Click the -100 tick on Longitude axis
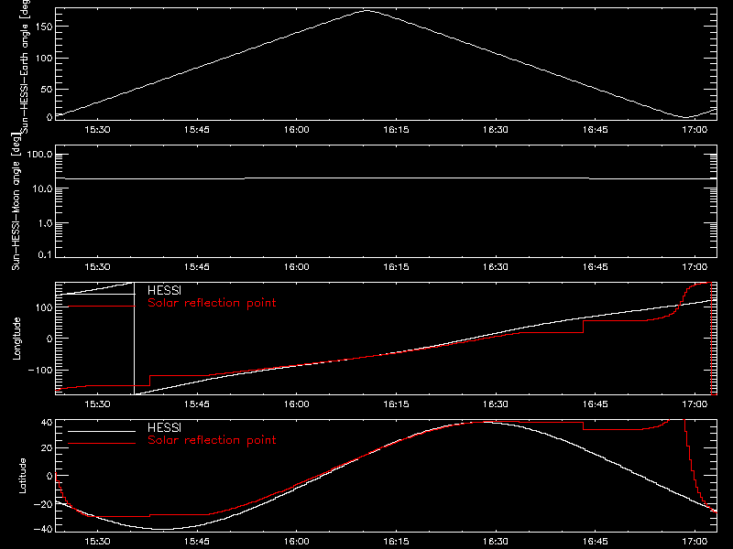The width and height of the screenshot is (733, 549). 40,370
